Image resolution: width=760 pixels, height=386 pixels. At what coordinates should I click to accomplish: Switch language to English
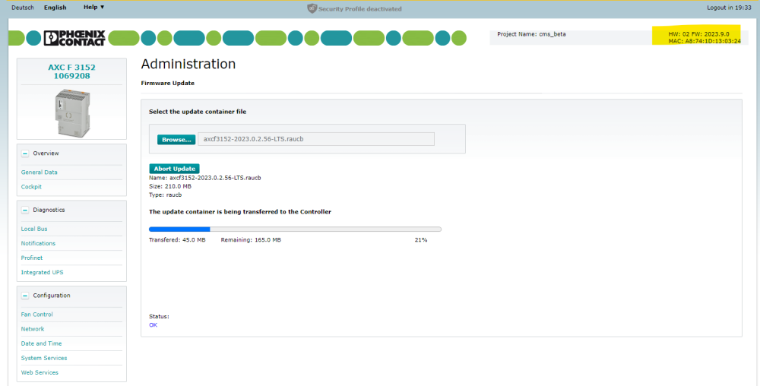point(55,8)
